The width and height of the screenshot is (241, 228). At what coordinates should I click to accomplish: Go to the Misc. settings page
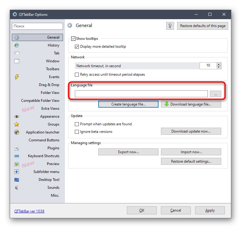click(x=37, y=195)
